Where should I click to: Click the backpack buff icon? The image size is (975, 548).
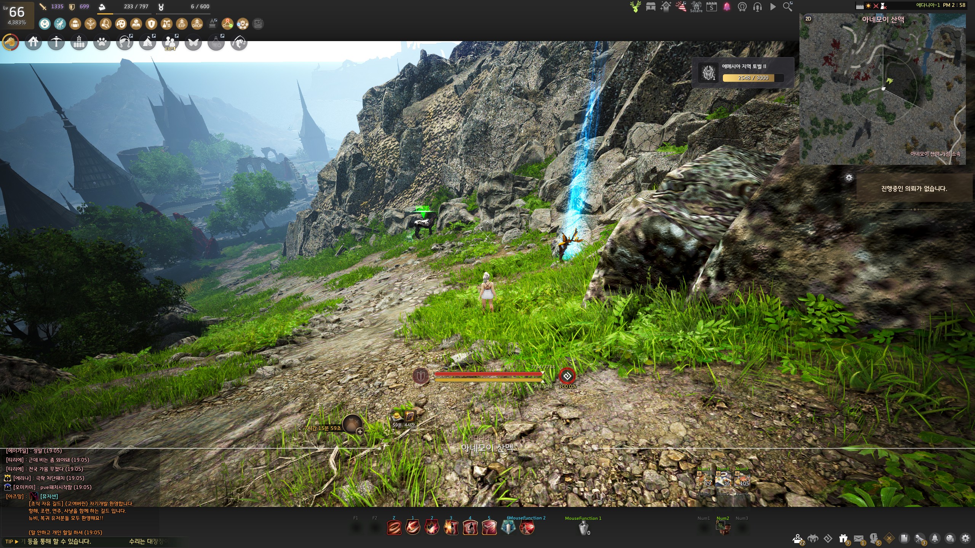[x=75, y=24]
